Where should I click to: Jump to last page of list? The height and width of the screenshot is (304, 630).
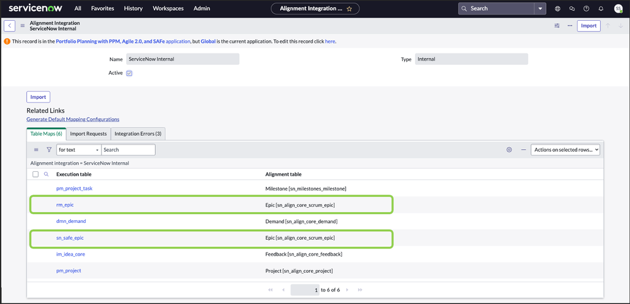pyautogui.click(x=360, y=290)
